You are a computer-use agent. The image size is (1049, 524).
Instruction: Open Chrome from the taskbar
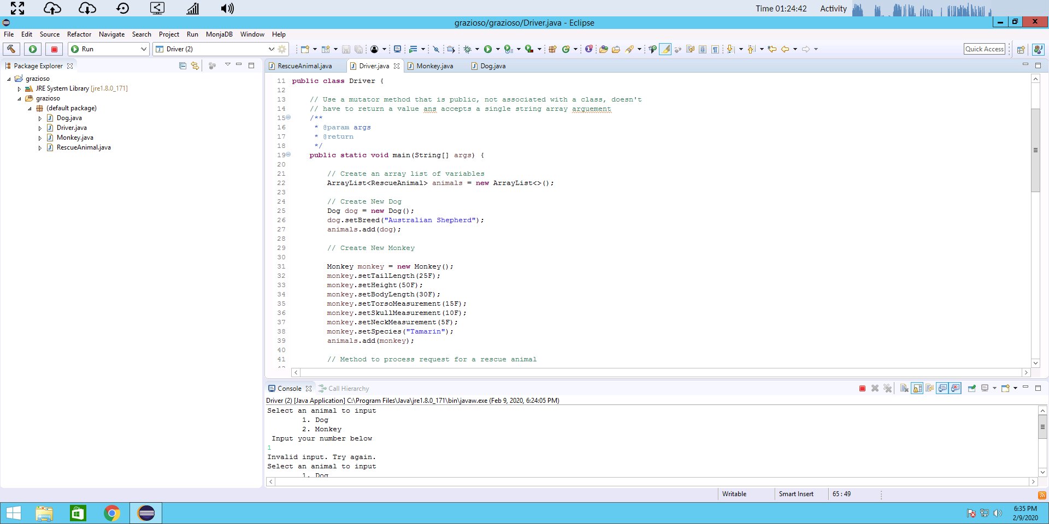click(112, 513)
